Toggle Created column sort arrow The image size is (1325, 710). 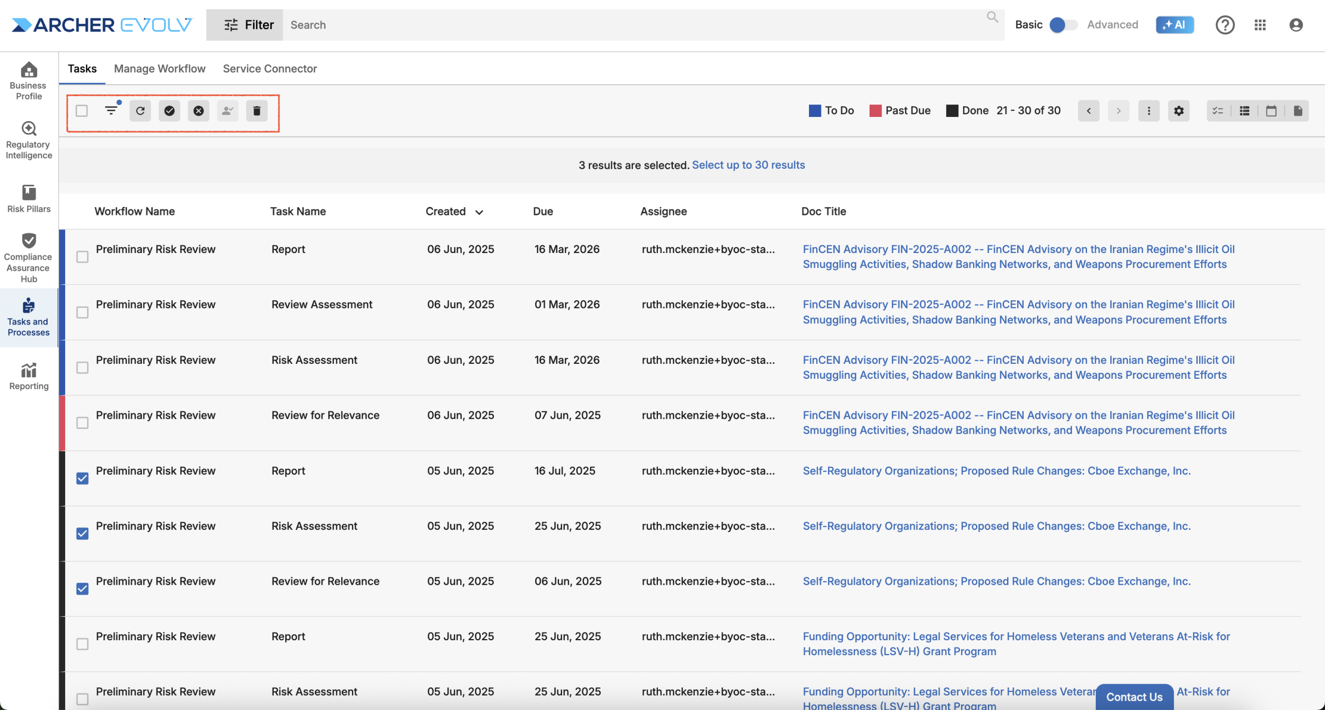(479, 212)
